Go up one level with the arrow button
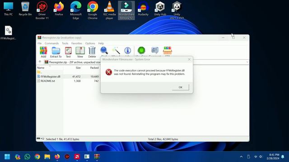The height and width of the screenshot is (162, 289). pyautogui.click(x=40, y=62)
